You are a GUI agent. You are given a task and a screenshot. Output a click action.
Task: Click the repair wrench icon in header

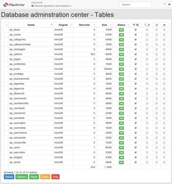point(149,25)
